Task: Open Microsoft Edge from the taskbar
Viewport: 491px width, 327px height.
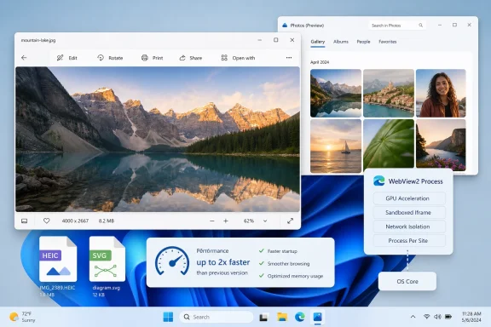Action: coord(300,317)
